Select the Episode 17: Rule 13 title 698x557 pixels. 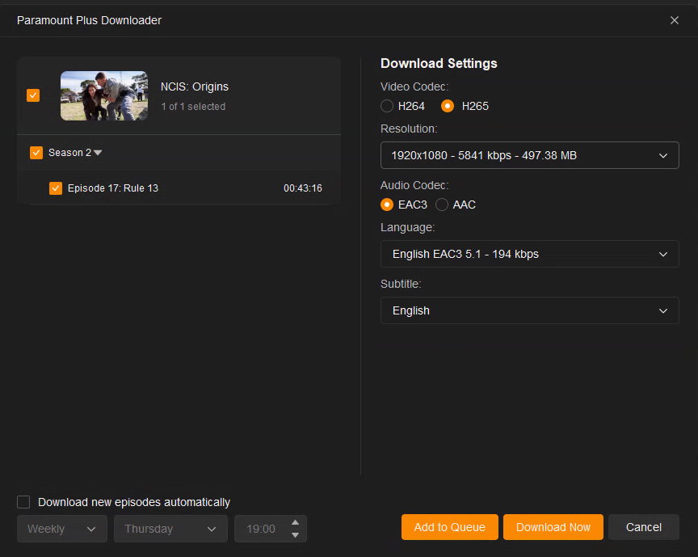tap(113, 188)
